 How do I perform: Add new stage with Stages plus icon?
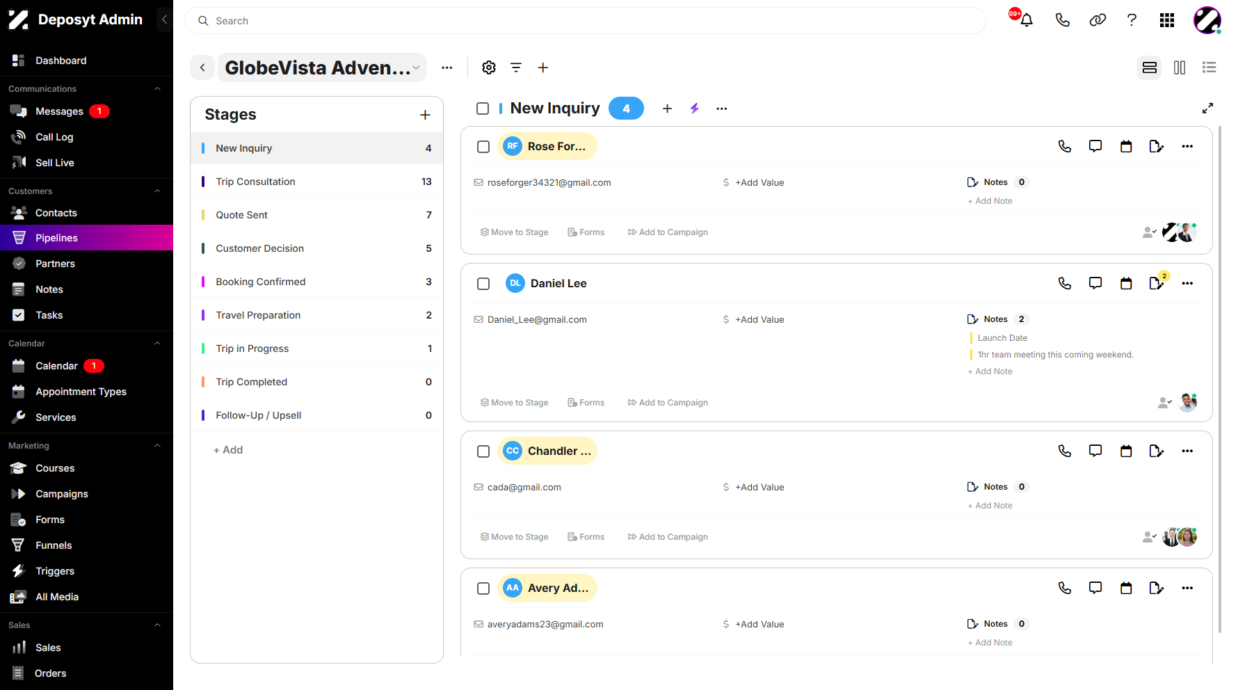(426, 115)
